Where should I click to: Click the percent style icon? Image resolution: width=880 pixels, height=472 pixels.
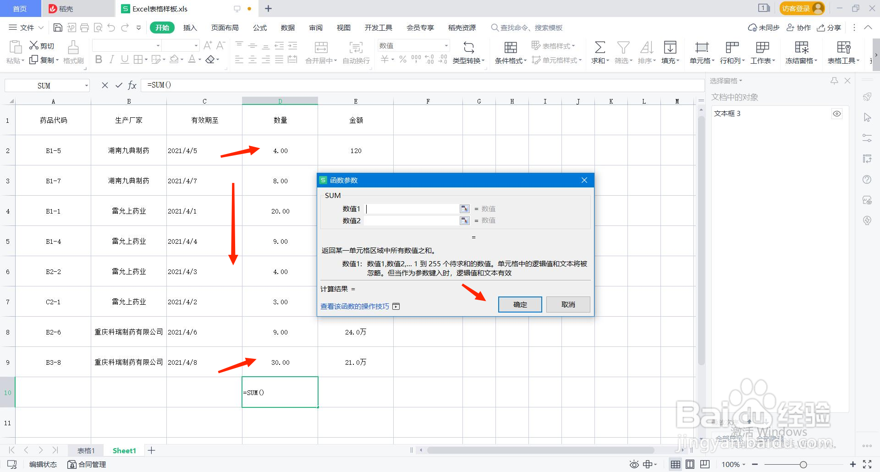point(402,59)
